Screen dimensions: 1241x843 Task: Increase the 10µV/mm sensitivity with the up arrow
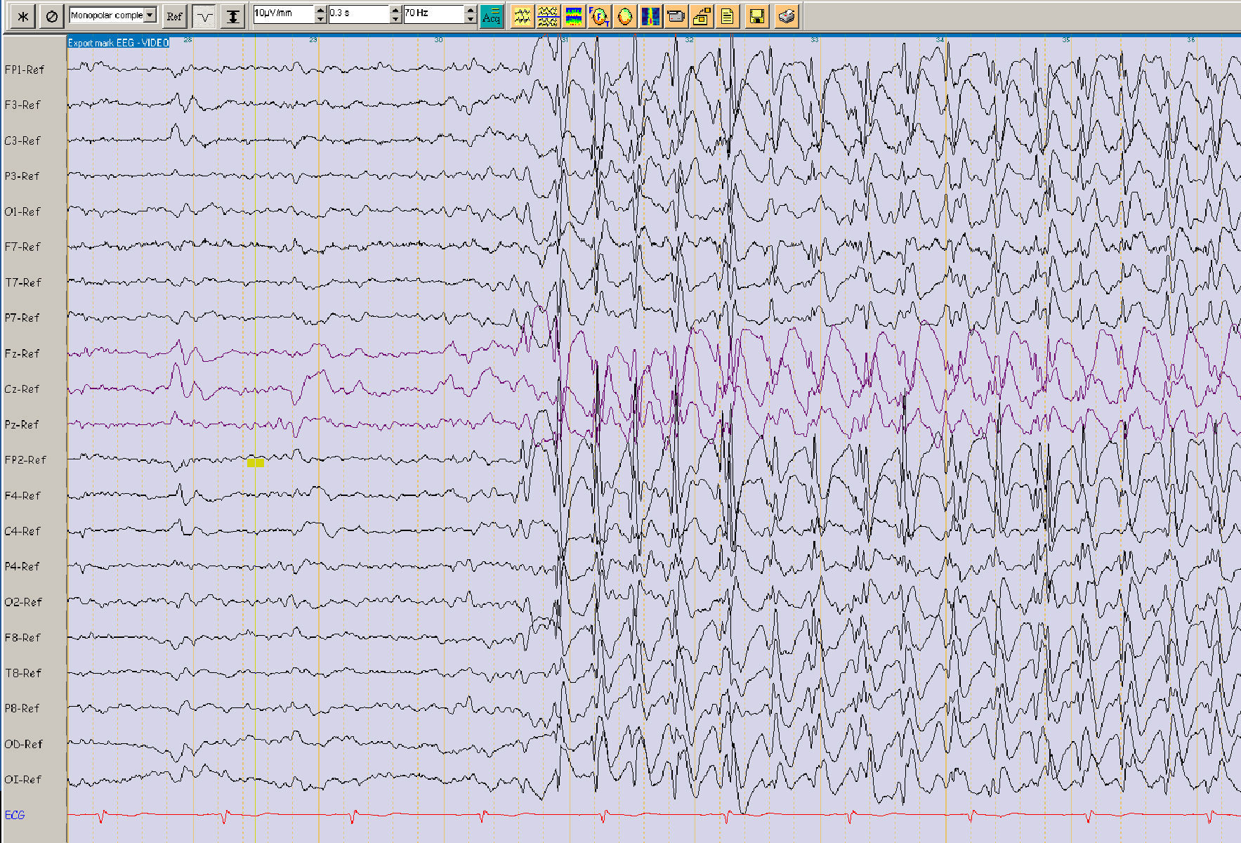[320, 10]
